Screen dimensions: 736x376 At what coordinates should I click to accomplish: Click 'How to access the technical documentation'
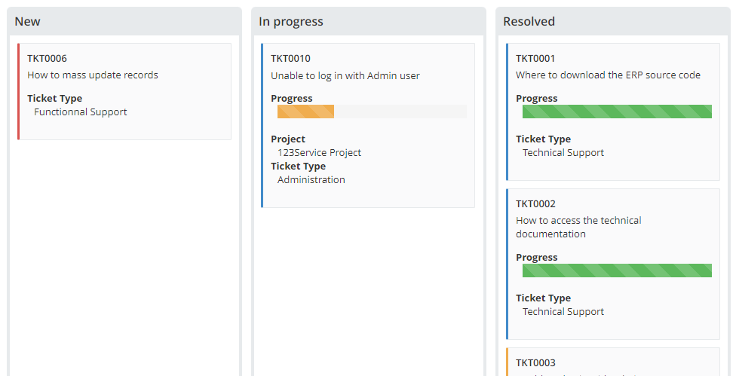[x=578, y=227]
